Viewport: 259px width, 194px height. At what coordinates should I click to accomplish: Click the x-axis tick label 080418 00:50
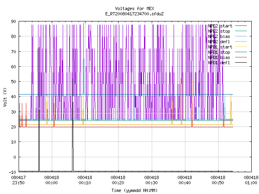218,180
